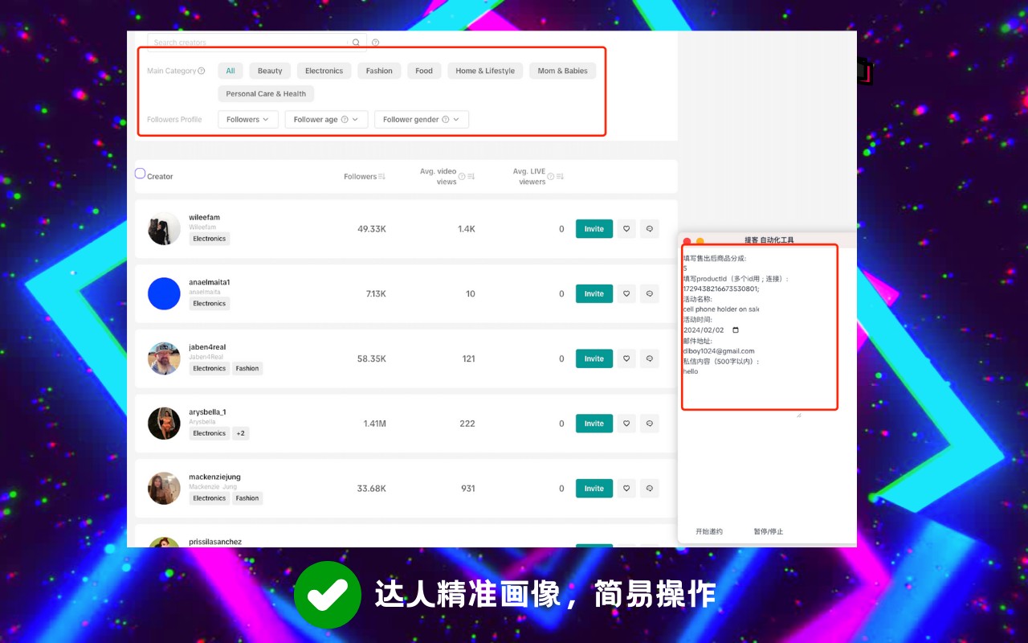Open chat with wileefam via message icon
The width and height of the screenshot is (1028, 643).
(x=649, y=229)
